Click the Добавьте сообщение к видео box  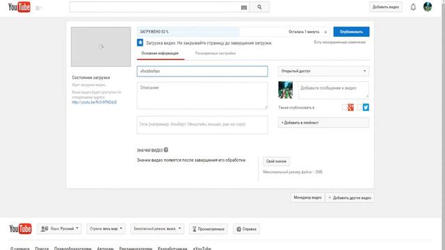[x=334, y=90]
